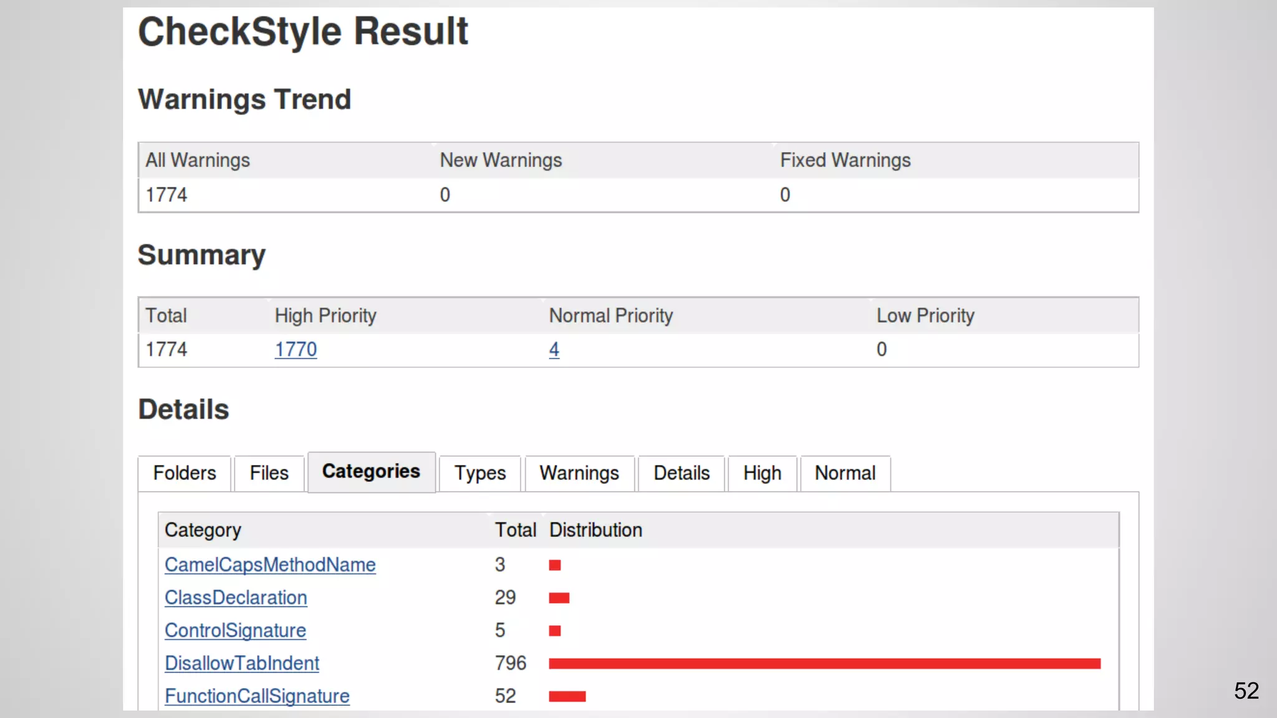Open the Folders tab
1277x718 pixels.
184,473
